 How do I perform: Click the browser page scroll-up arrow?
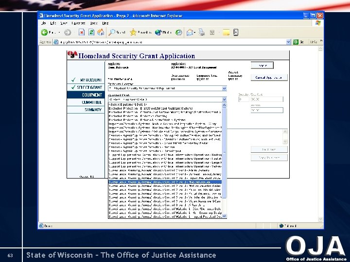coord(320,49)
